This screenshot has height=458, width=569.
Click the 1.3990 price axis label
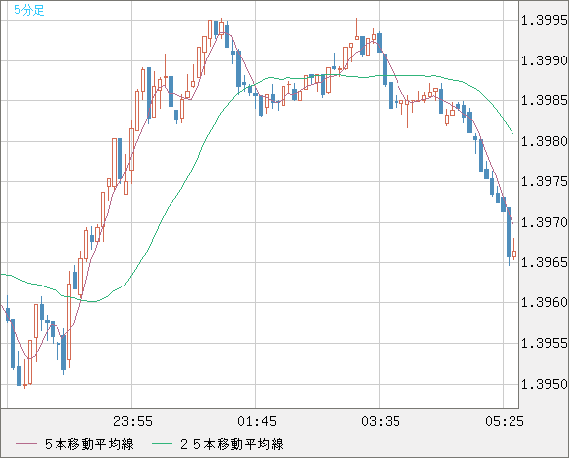pyautogui.click(x=544, y=60)
